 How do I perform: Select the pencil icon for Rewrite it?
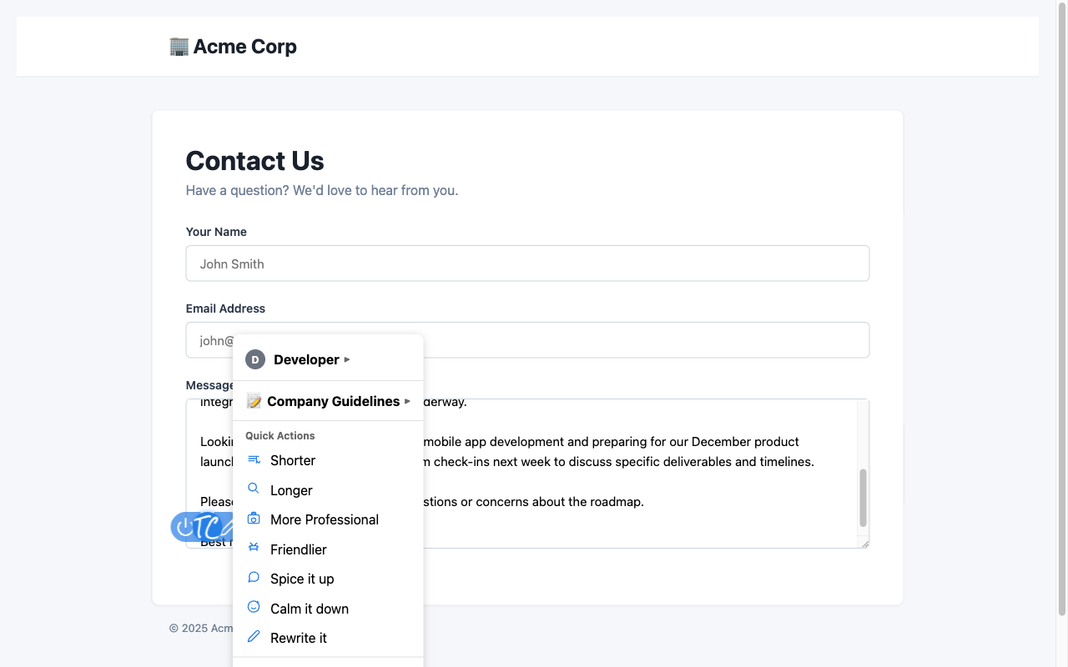coord(254,636)
